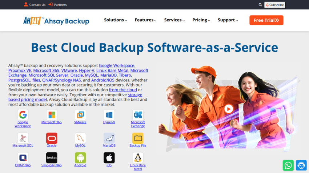Image resolution: width=309 pixels, height=173 pixels.
Task: Click the green Android robot icon
Action: click(80, 158)
